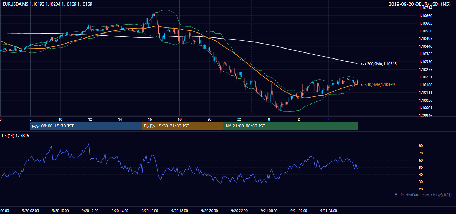Click price axis value 1.10605

tap(426, 23)
